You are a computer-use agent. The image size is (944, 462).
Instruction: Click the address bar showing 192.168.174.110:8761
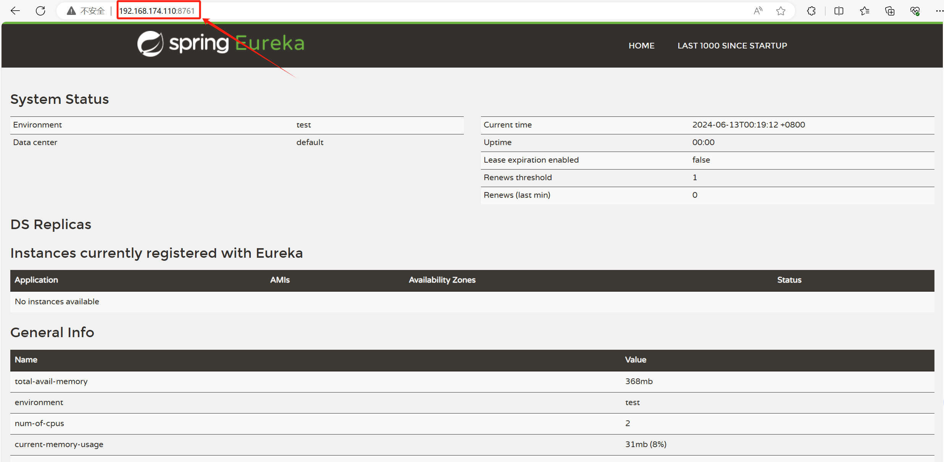click(x=157, y=11)
